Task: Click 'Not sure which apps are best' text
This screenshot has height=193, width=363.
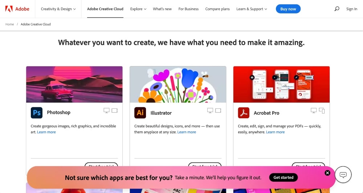Action: (x=119, y=178)
